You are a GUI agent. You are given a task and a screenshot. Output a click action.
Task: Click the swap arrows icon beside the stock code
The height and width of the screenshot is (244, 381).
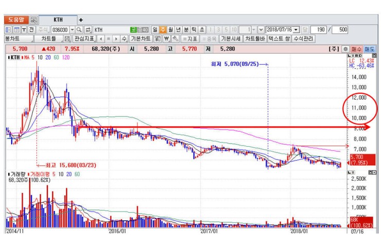[x=88, y=30]
